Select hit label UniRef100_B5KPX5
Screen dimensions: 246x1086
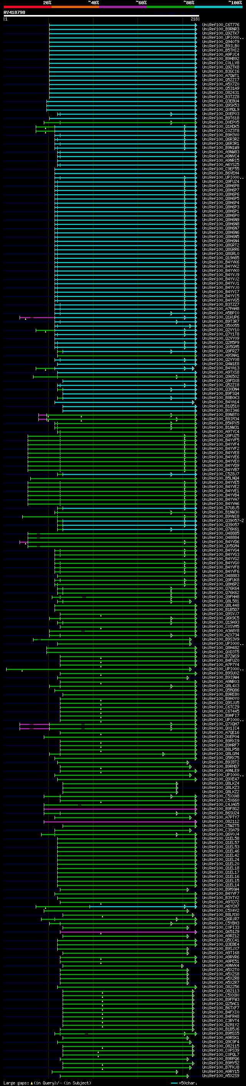[220, 423]
